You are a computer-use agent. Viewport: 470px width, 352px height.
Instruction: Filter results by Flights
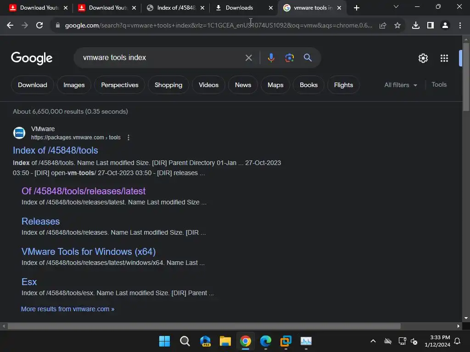coord(343,85)
